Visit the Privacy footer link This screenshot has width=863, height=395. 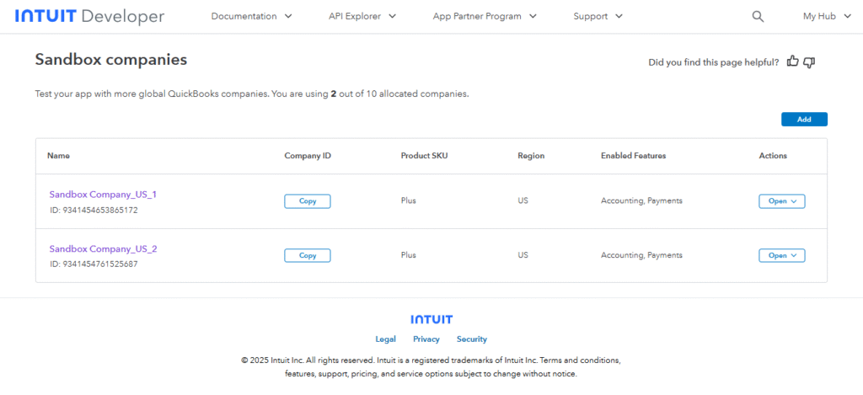tap(426, 339)
